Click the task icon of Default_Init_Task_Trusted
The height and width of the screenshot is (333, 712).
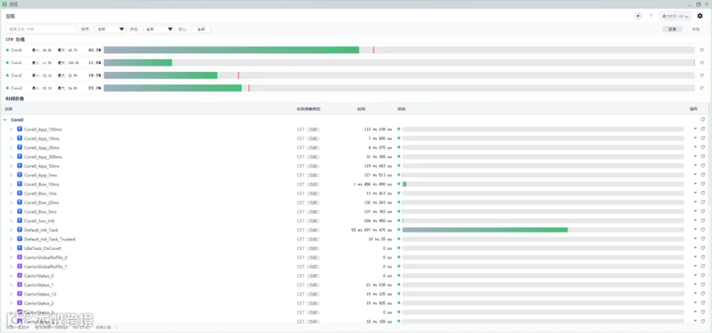point(20,239)
